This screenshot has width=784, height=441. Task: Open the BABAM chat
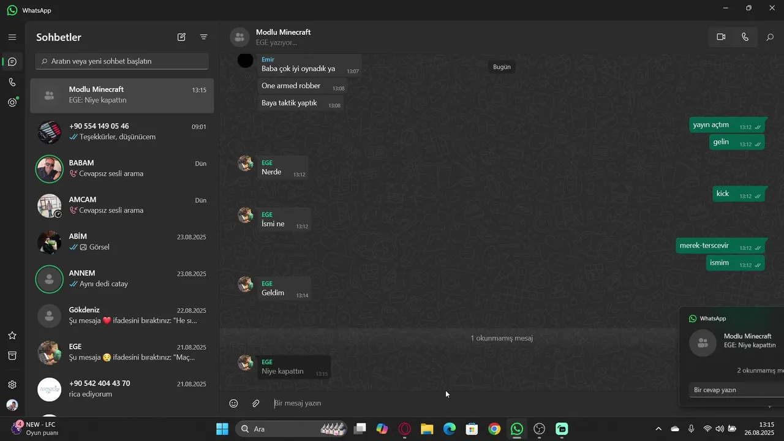[122, 168]
